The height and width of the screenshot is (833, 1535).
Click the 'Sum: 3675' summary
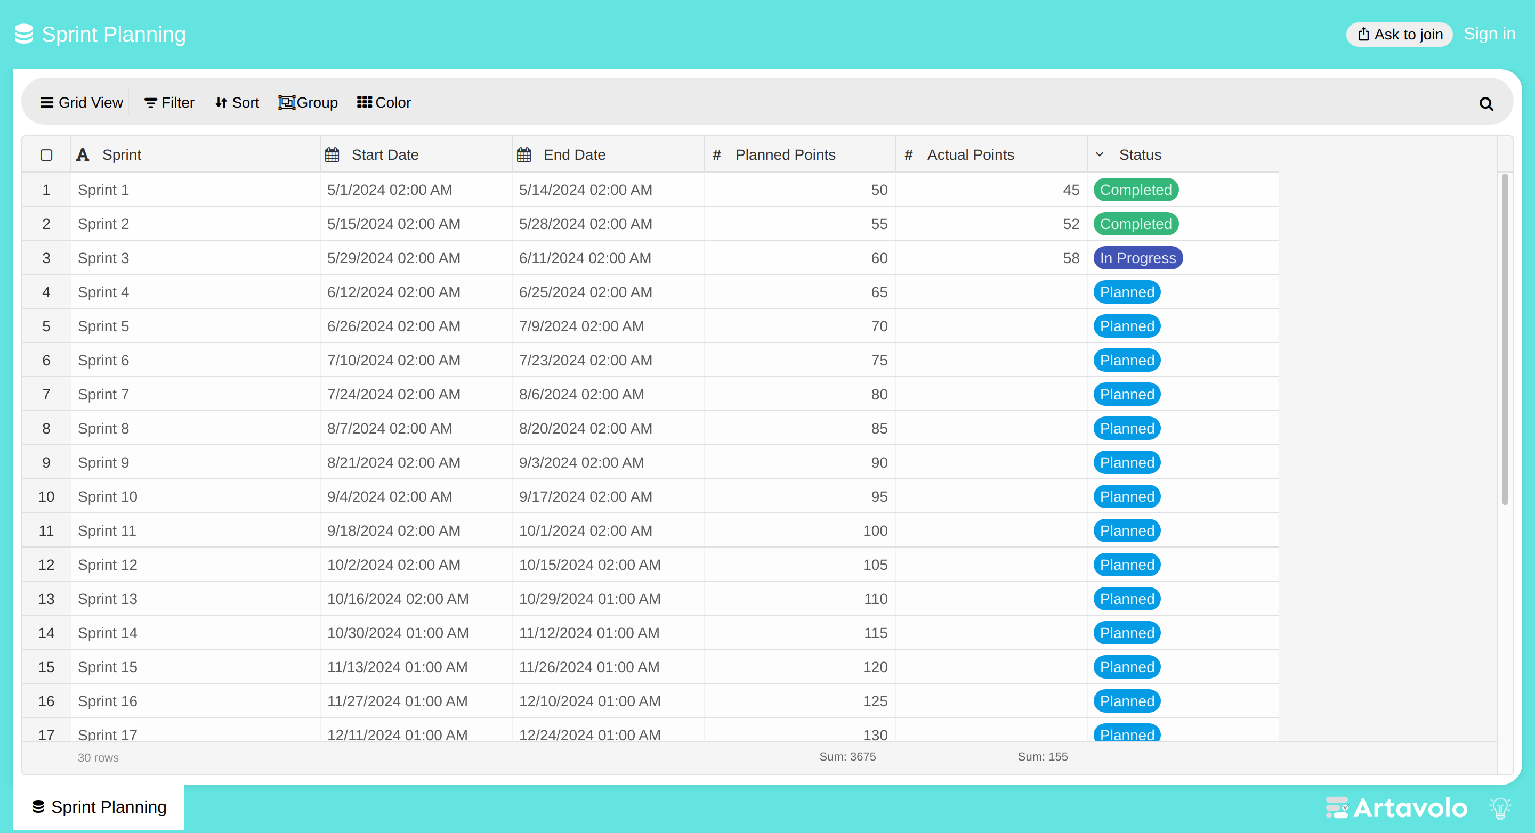(847, 757)
